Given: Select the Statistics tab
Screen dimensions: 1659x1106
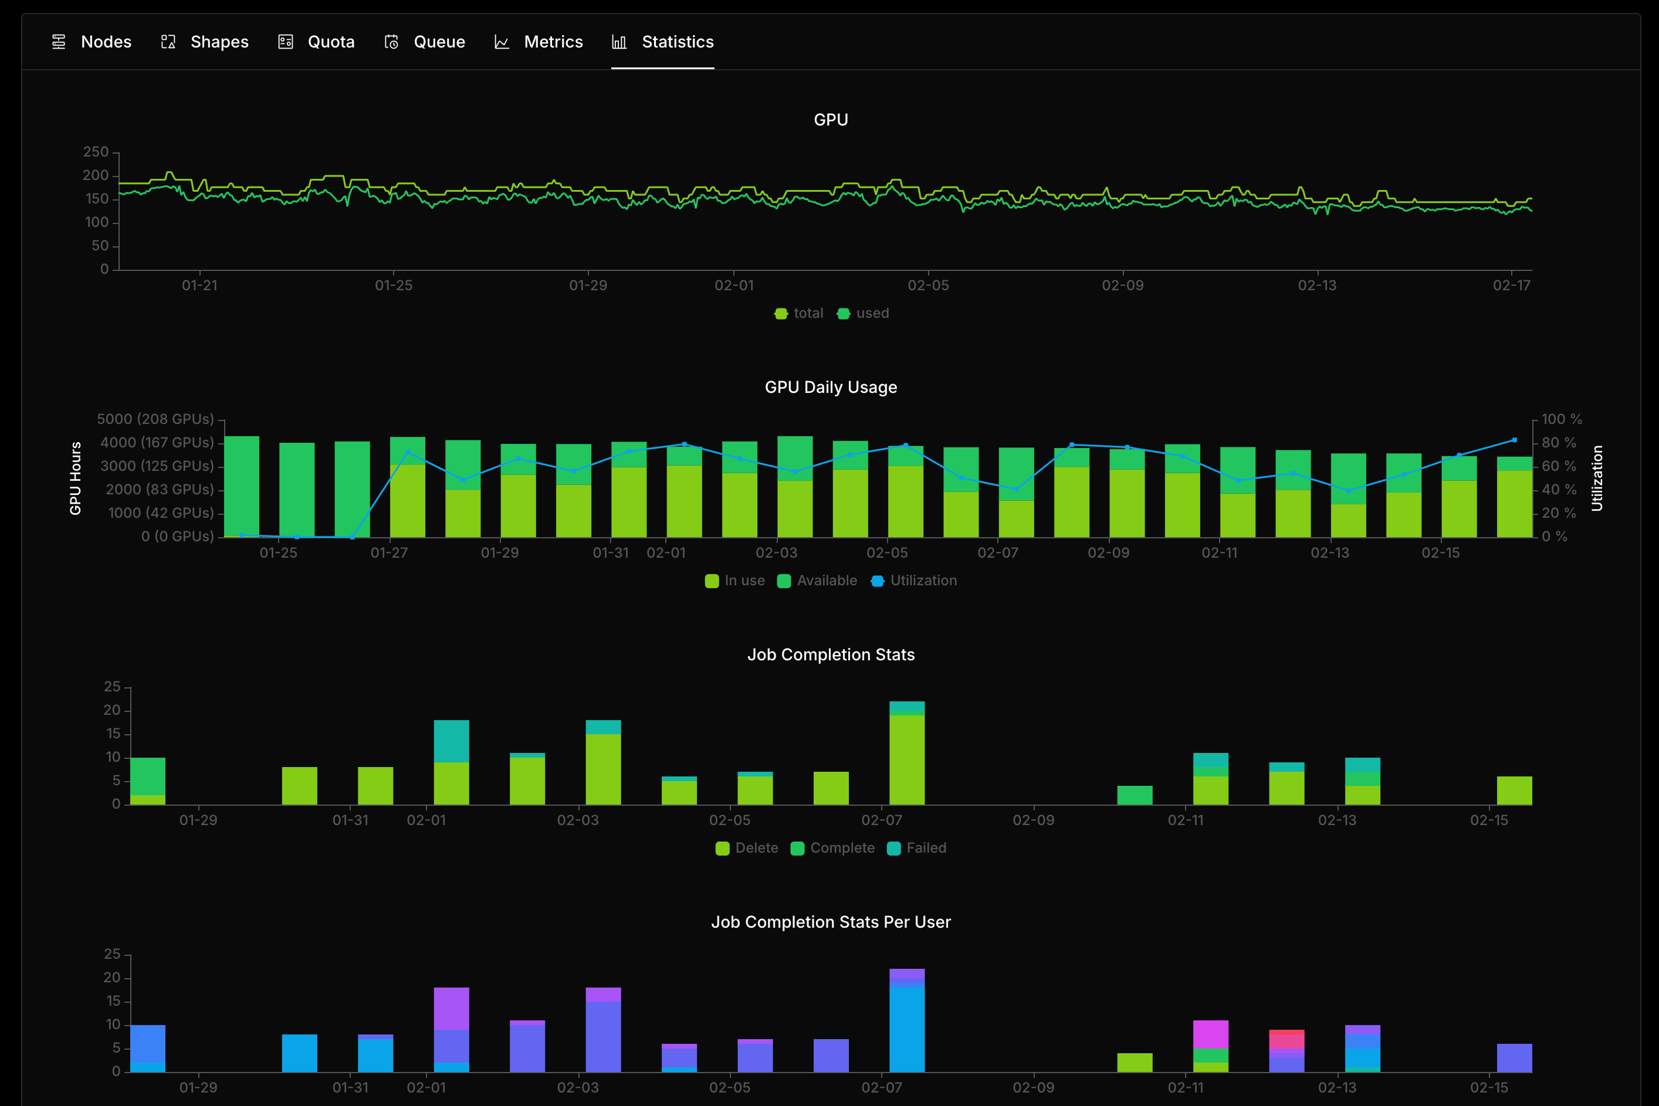Looking at the screenshot, I should tap(663, 42).
